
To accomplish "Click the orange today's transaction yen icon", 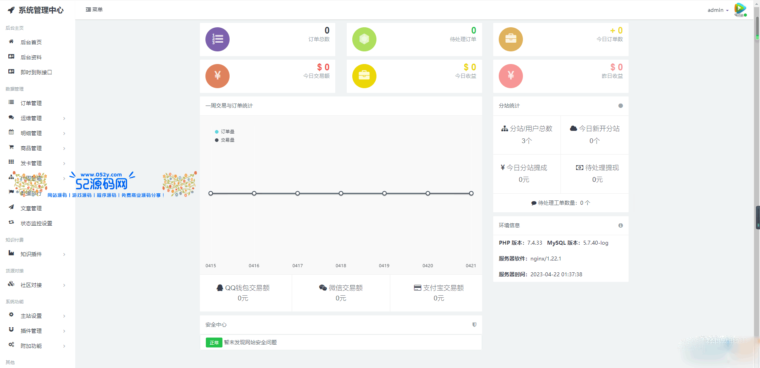I will [x=217, y=76].
